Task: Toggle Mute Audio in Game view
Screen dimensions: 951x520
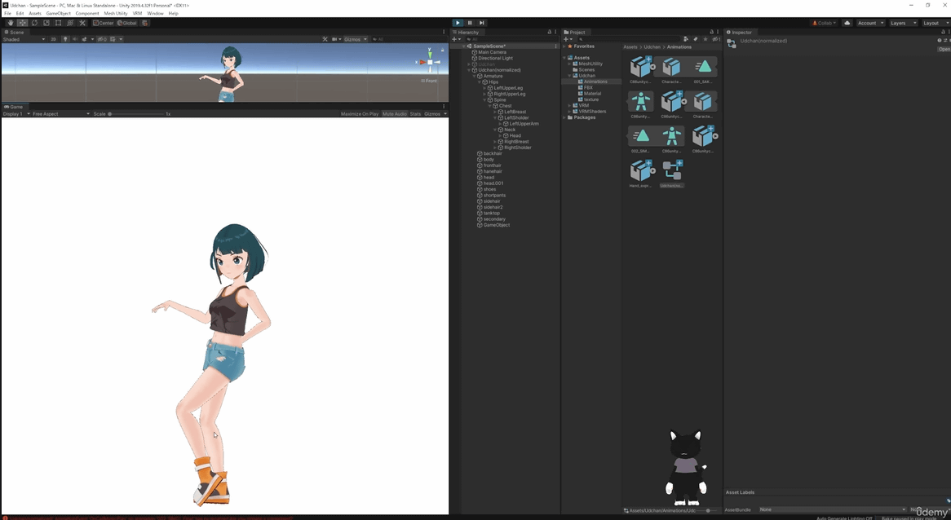Action: click(x=395, y=114)
